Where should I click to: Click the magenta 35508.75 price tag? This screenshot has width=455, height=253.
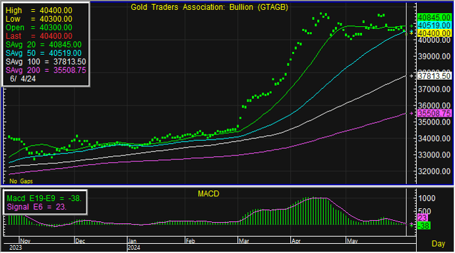point(434,113)
